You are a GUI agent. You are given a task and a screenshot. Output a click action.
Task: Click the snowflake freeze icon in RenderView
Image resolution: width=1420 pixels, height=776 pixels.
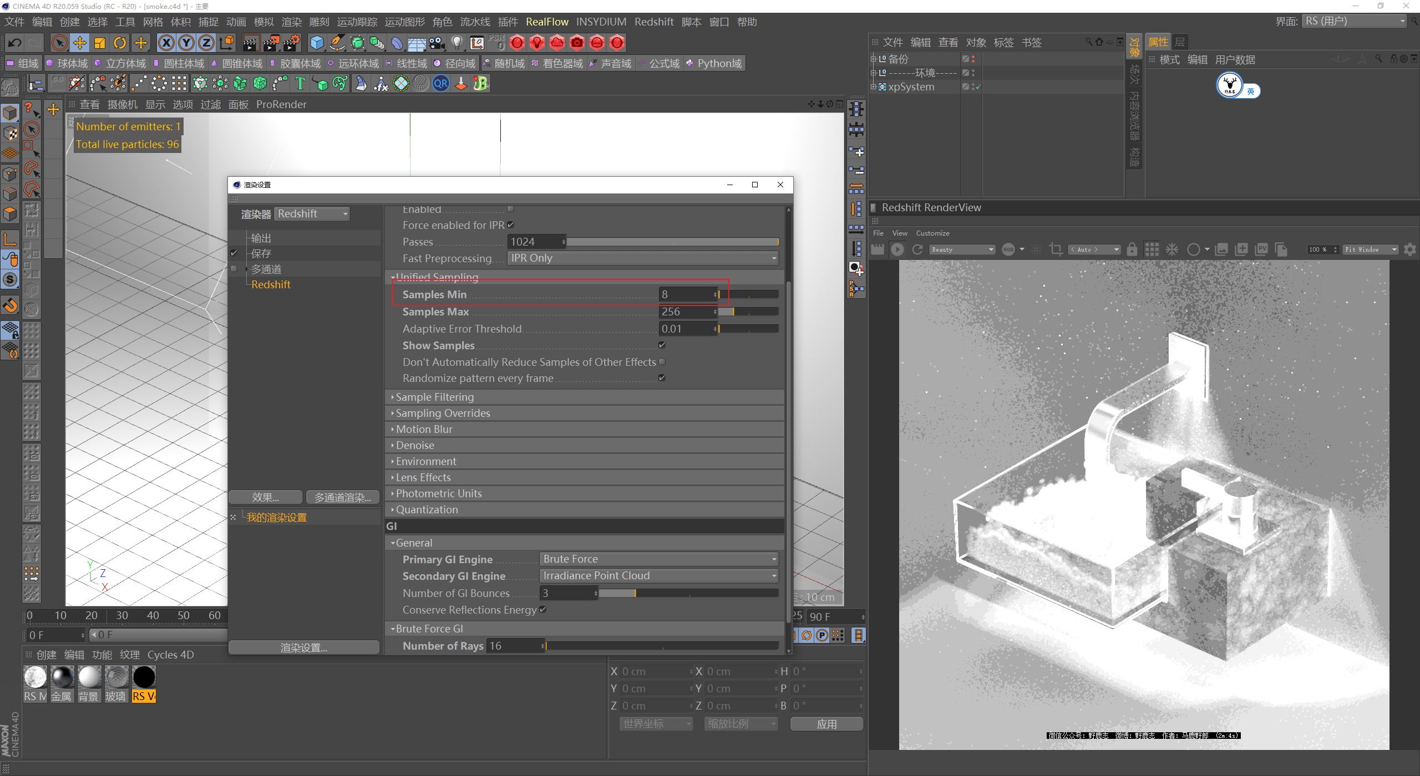[x=1172, y=249]
